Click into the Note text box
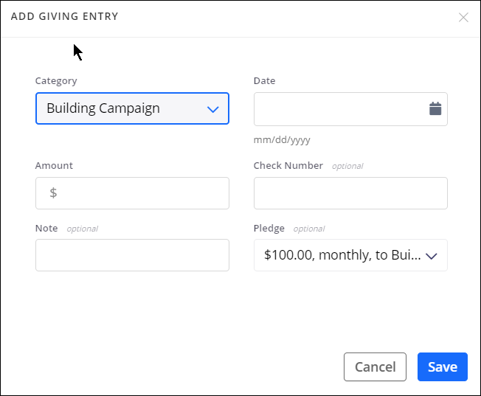This screenshot has width=481, height=396. tap(132, 255)
